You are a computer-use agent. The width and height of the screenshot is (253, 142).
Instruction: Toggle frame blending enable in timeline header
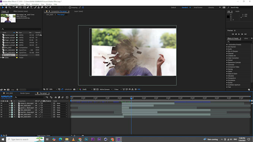[x=59, y=97]
